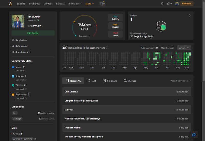This screenshot has height=141, width=205.
Task: Click the 50 Days badge icon
Action: coord(161,26)
